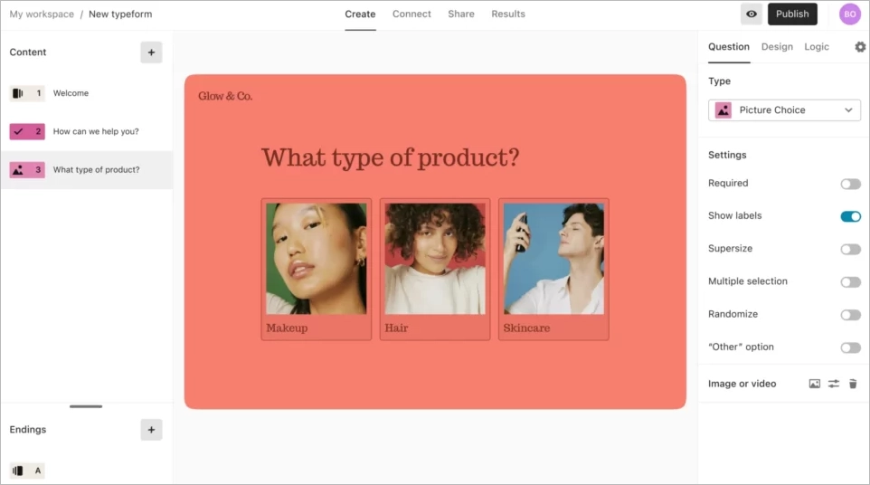This screenshot has width=870, height=485.
Task: Select the Skincare picture choice
Action: click(x=553, y=269)
